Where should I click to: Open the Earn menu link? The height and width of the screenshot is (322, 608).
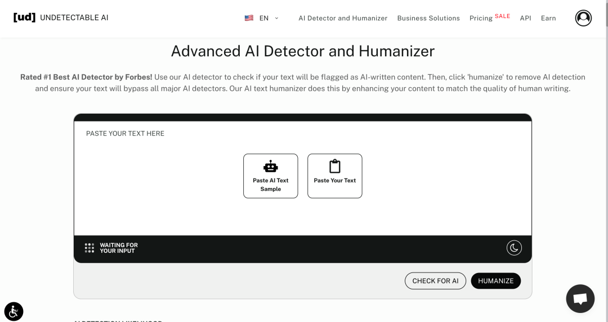pos(548,18)
